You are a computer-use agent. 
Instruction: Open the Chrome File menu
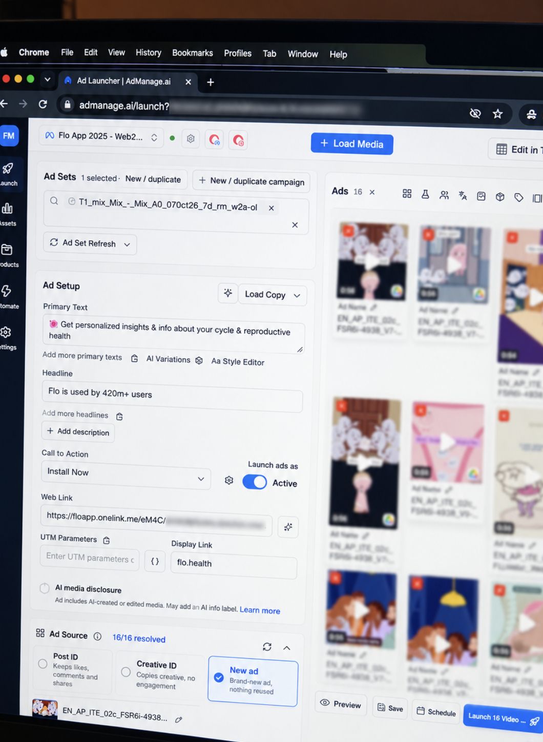tap(67, 52)
